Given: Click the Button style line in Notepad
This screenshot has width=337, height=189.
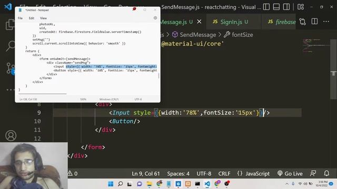Looking at the screenshot, I should pos(105,70).
